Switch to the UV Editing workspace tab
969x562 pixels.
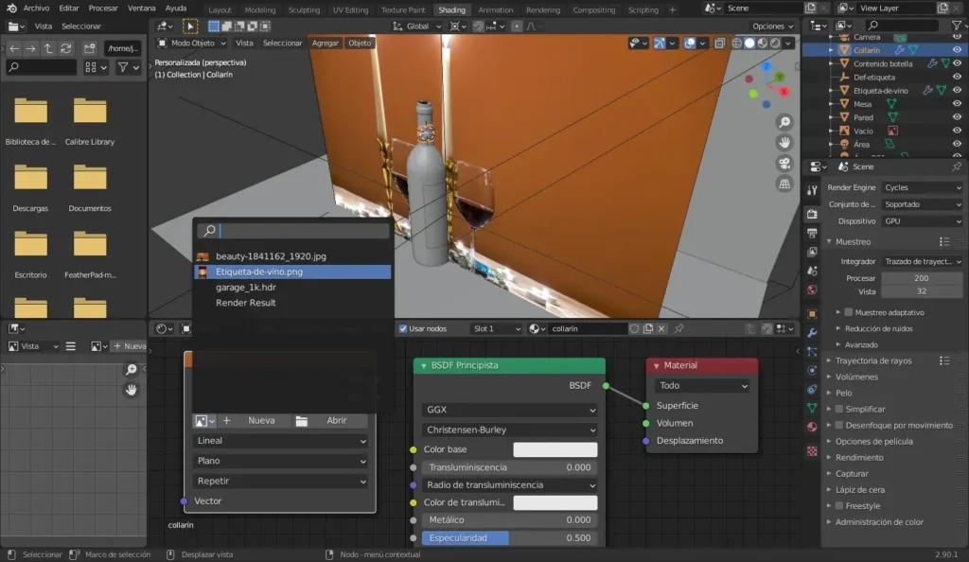point(350,9)
